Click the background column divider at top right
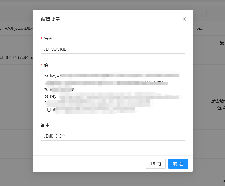 click(x=206, y=13)
